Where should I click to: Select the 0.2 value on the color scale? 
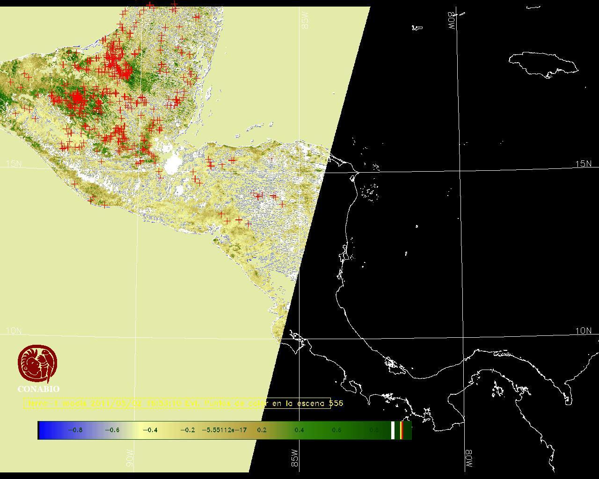262,430
